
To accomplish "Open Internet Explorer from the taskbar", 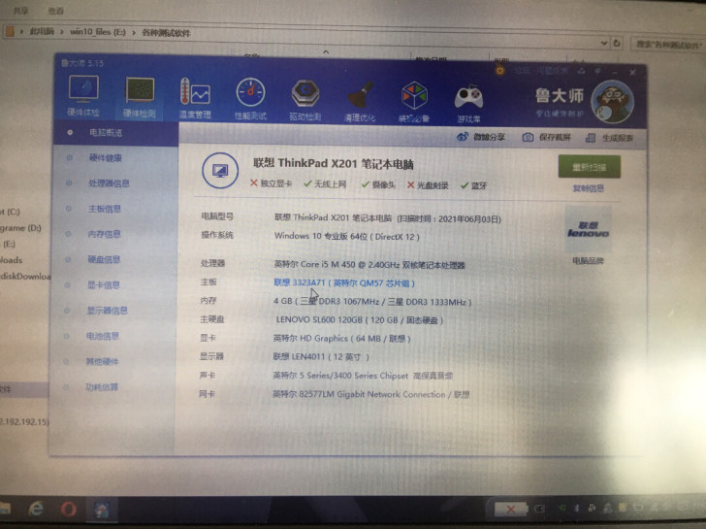I will click(x=36, y=509).
